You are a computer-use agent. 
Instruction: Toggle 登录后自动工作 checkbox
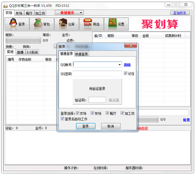pyautogui.click(x=62, y=119)
